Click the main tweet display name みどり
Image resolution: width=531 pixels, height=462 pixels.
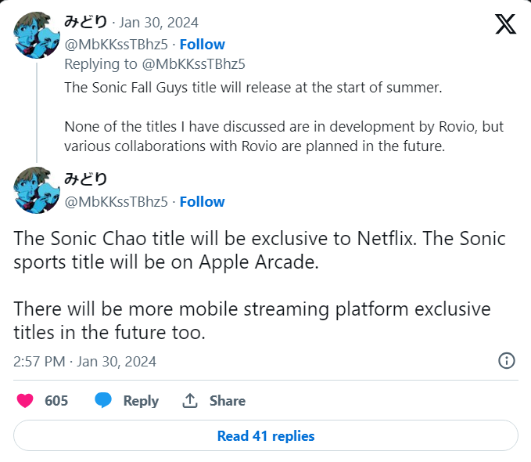click(86, 179)
